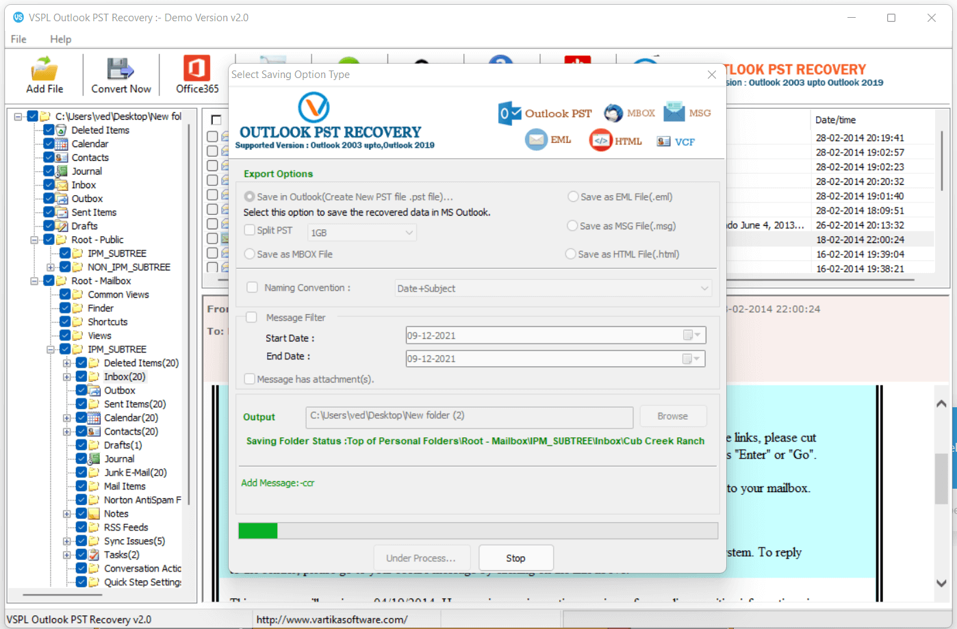957x629 pixels.
Task: Click the Calendar(20) folder icon
Action: [x=94, y=418]
